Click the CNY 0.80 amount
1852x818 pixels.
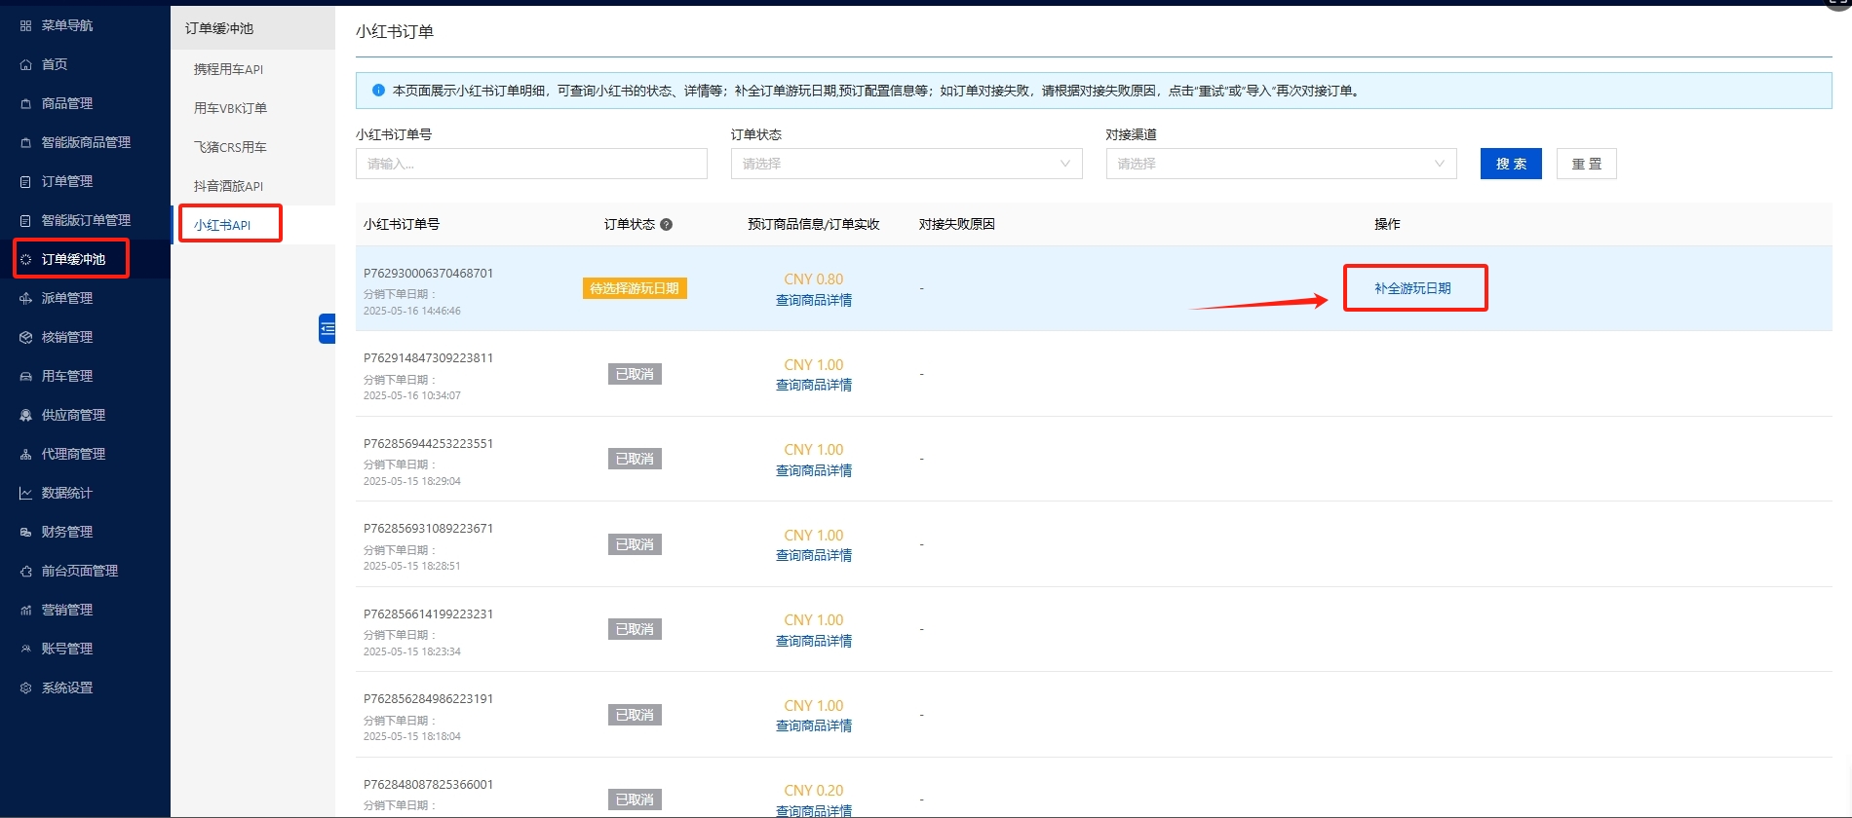pos(814,279)
